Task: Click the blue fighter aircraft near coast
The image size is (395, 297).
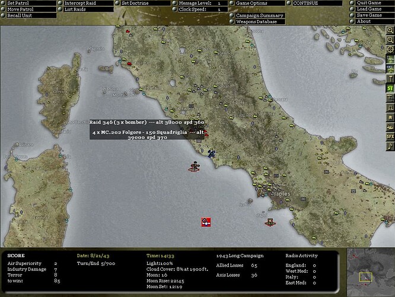Action: click(211, 153)
